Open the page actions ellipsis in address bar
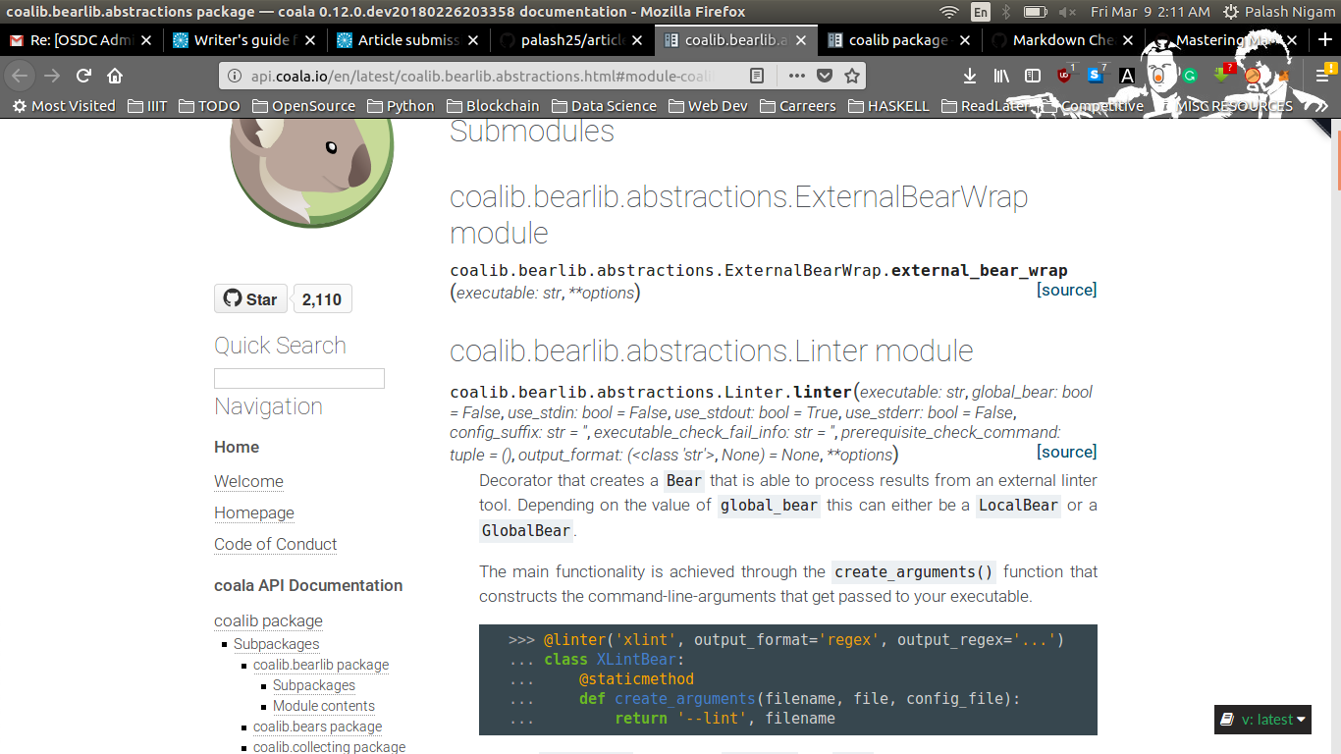This screenshot has height=754, width=1341. [797, 76]
